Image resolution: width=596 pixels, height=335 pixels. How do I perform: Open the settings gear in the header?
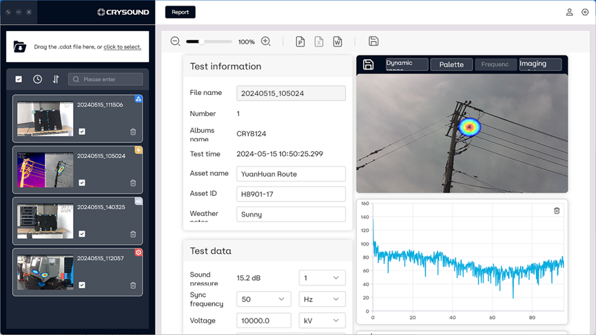click(x=585, y=12)
